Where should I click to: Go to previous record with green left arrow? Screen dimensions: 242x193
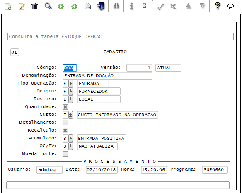click(x=61, y=7)
